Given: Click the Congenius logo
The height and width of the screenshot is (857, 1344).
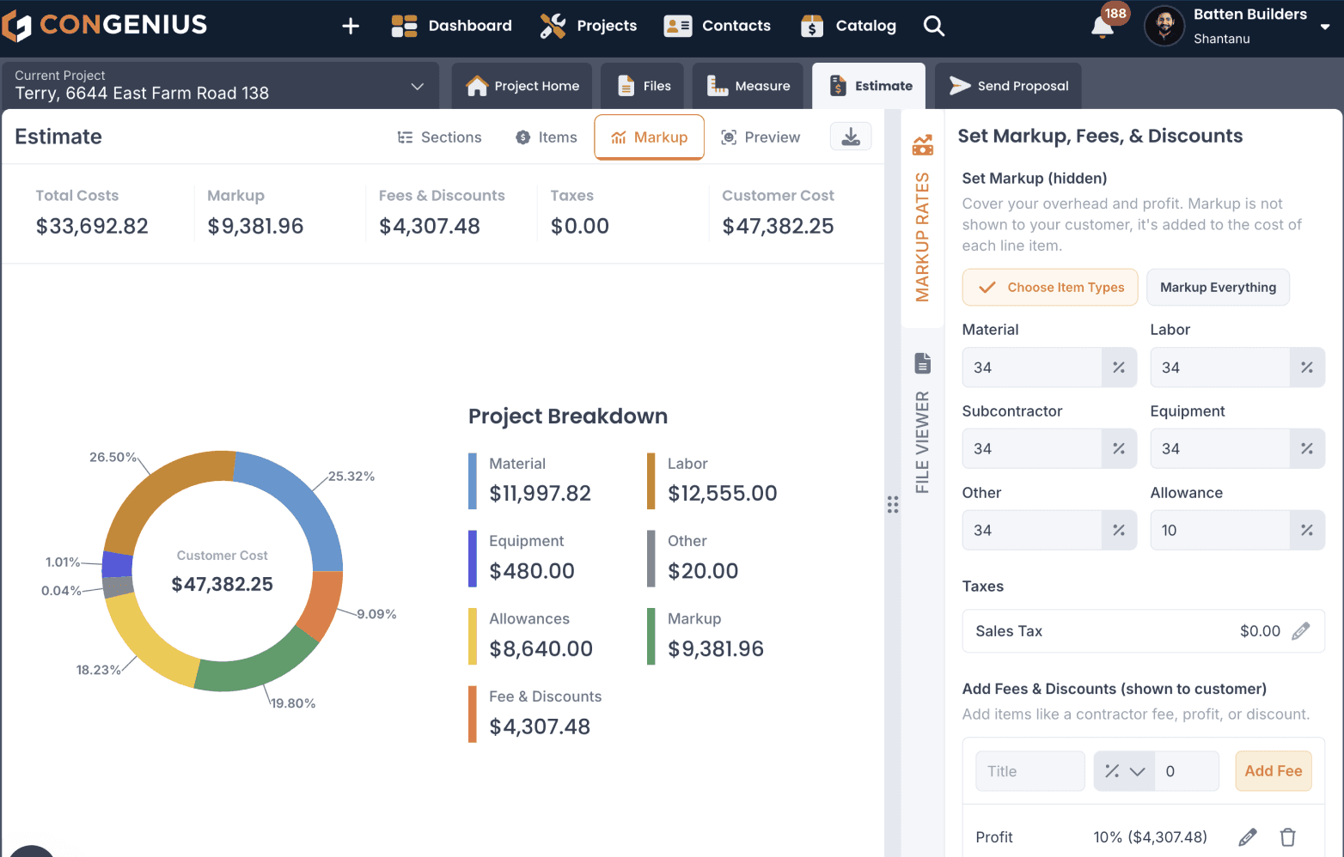Looking at the screenshot, I should pyautogui.click(x=104, y=25).
